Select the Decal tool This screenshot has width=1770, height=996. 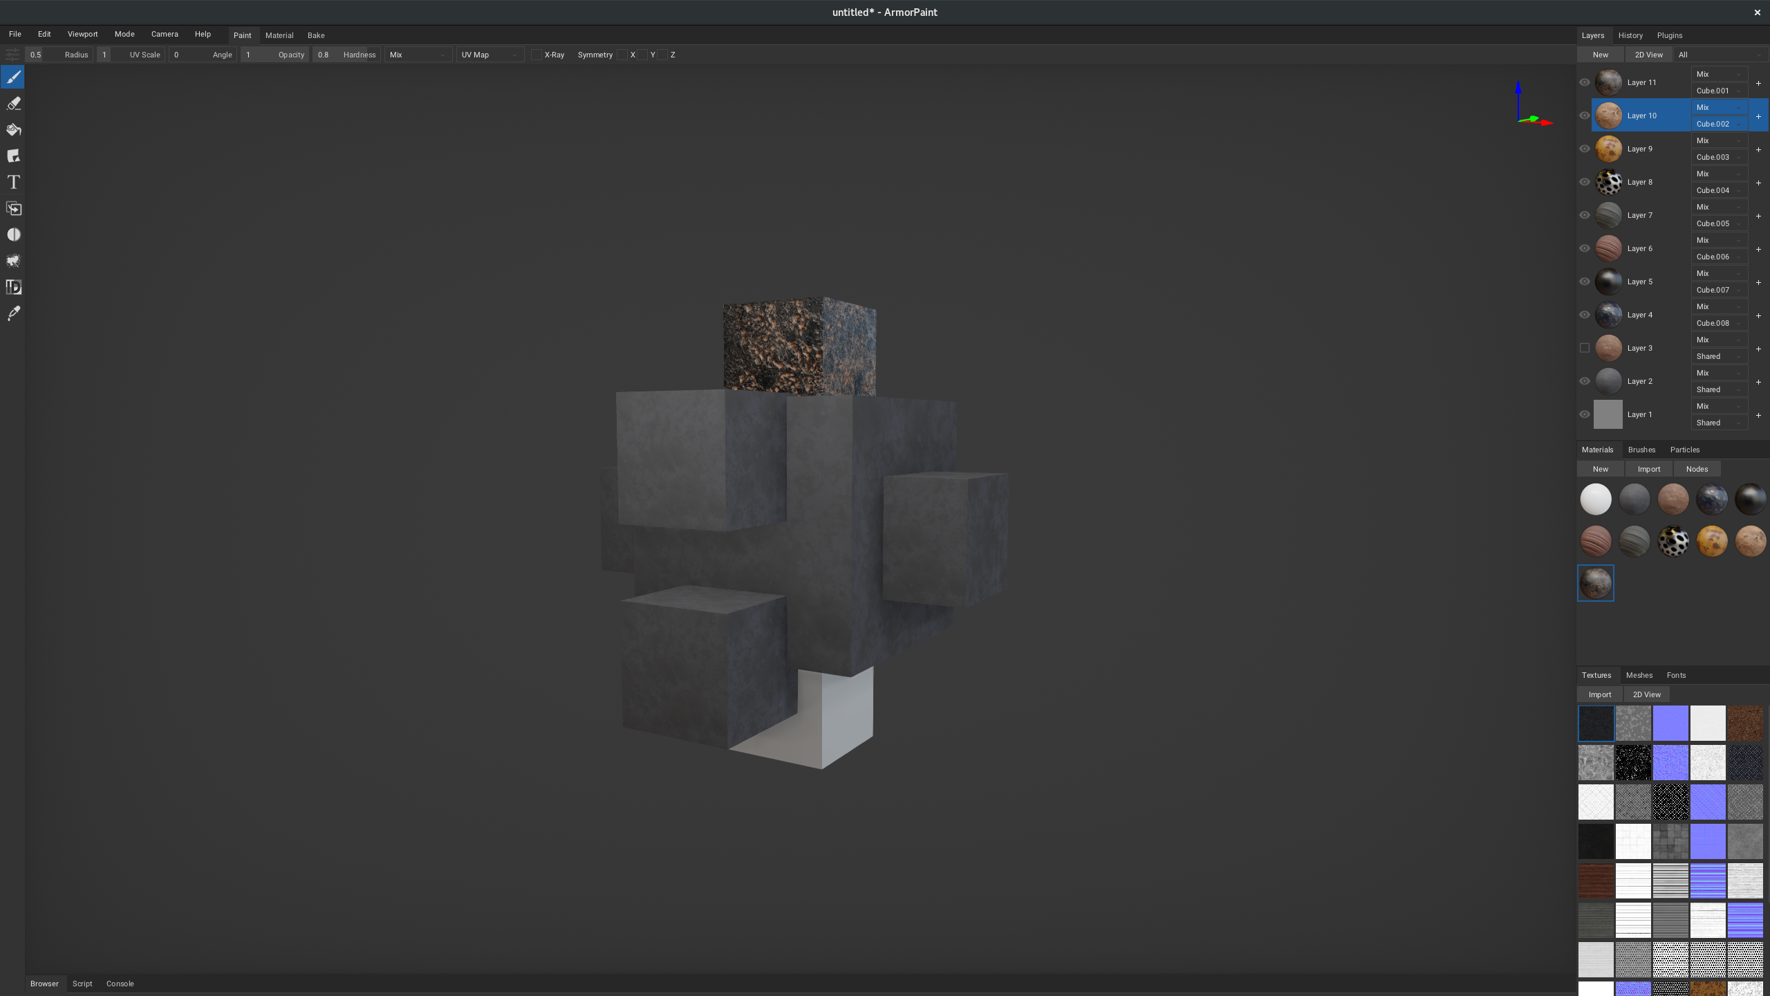tap(13, 156)
